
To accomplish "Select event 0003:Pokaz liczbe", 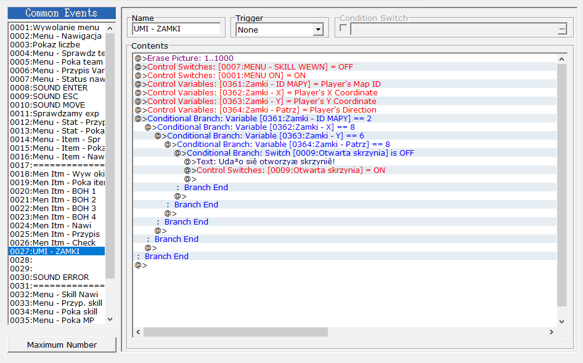I will pos(57,44).
